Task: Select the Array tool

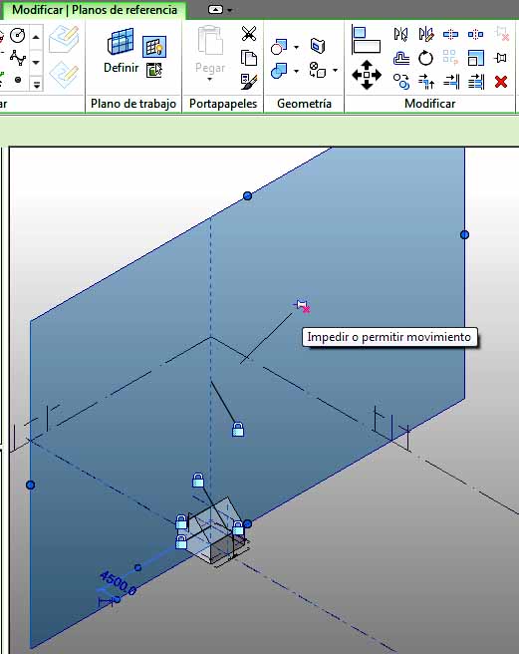Action: [450, 58]
